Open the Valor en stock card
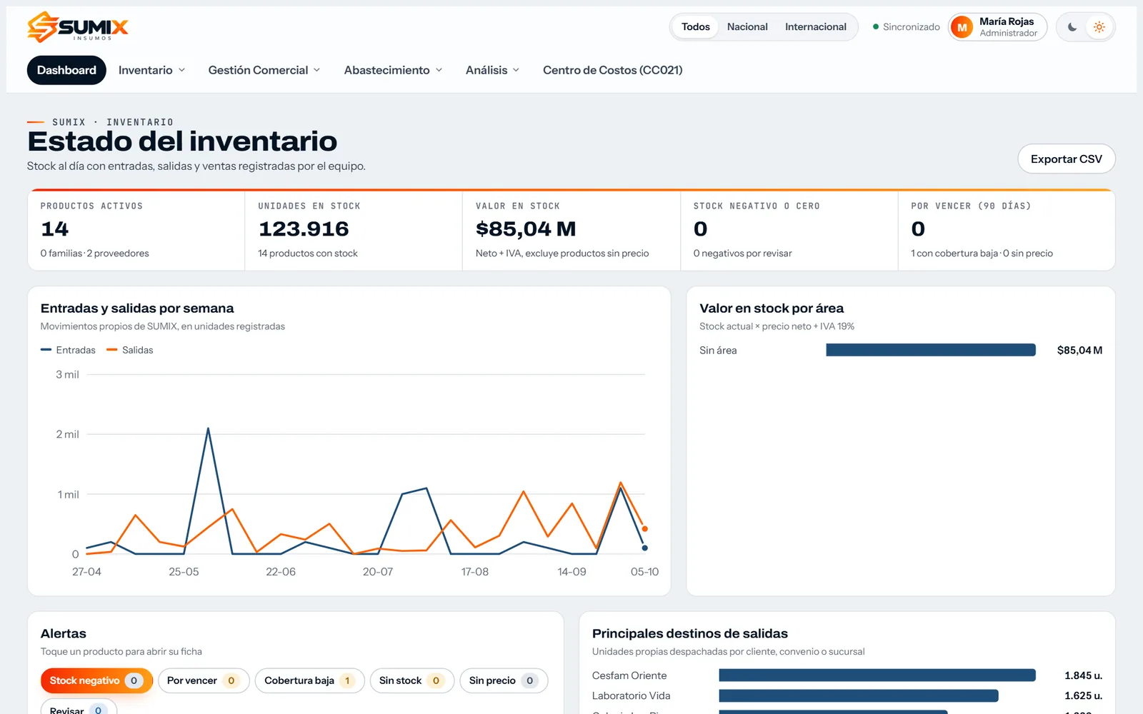 (x=571, y=230)
